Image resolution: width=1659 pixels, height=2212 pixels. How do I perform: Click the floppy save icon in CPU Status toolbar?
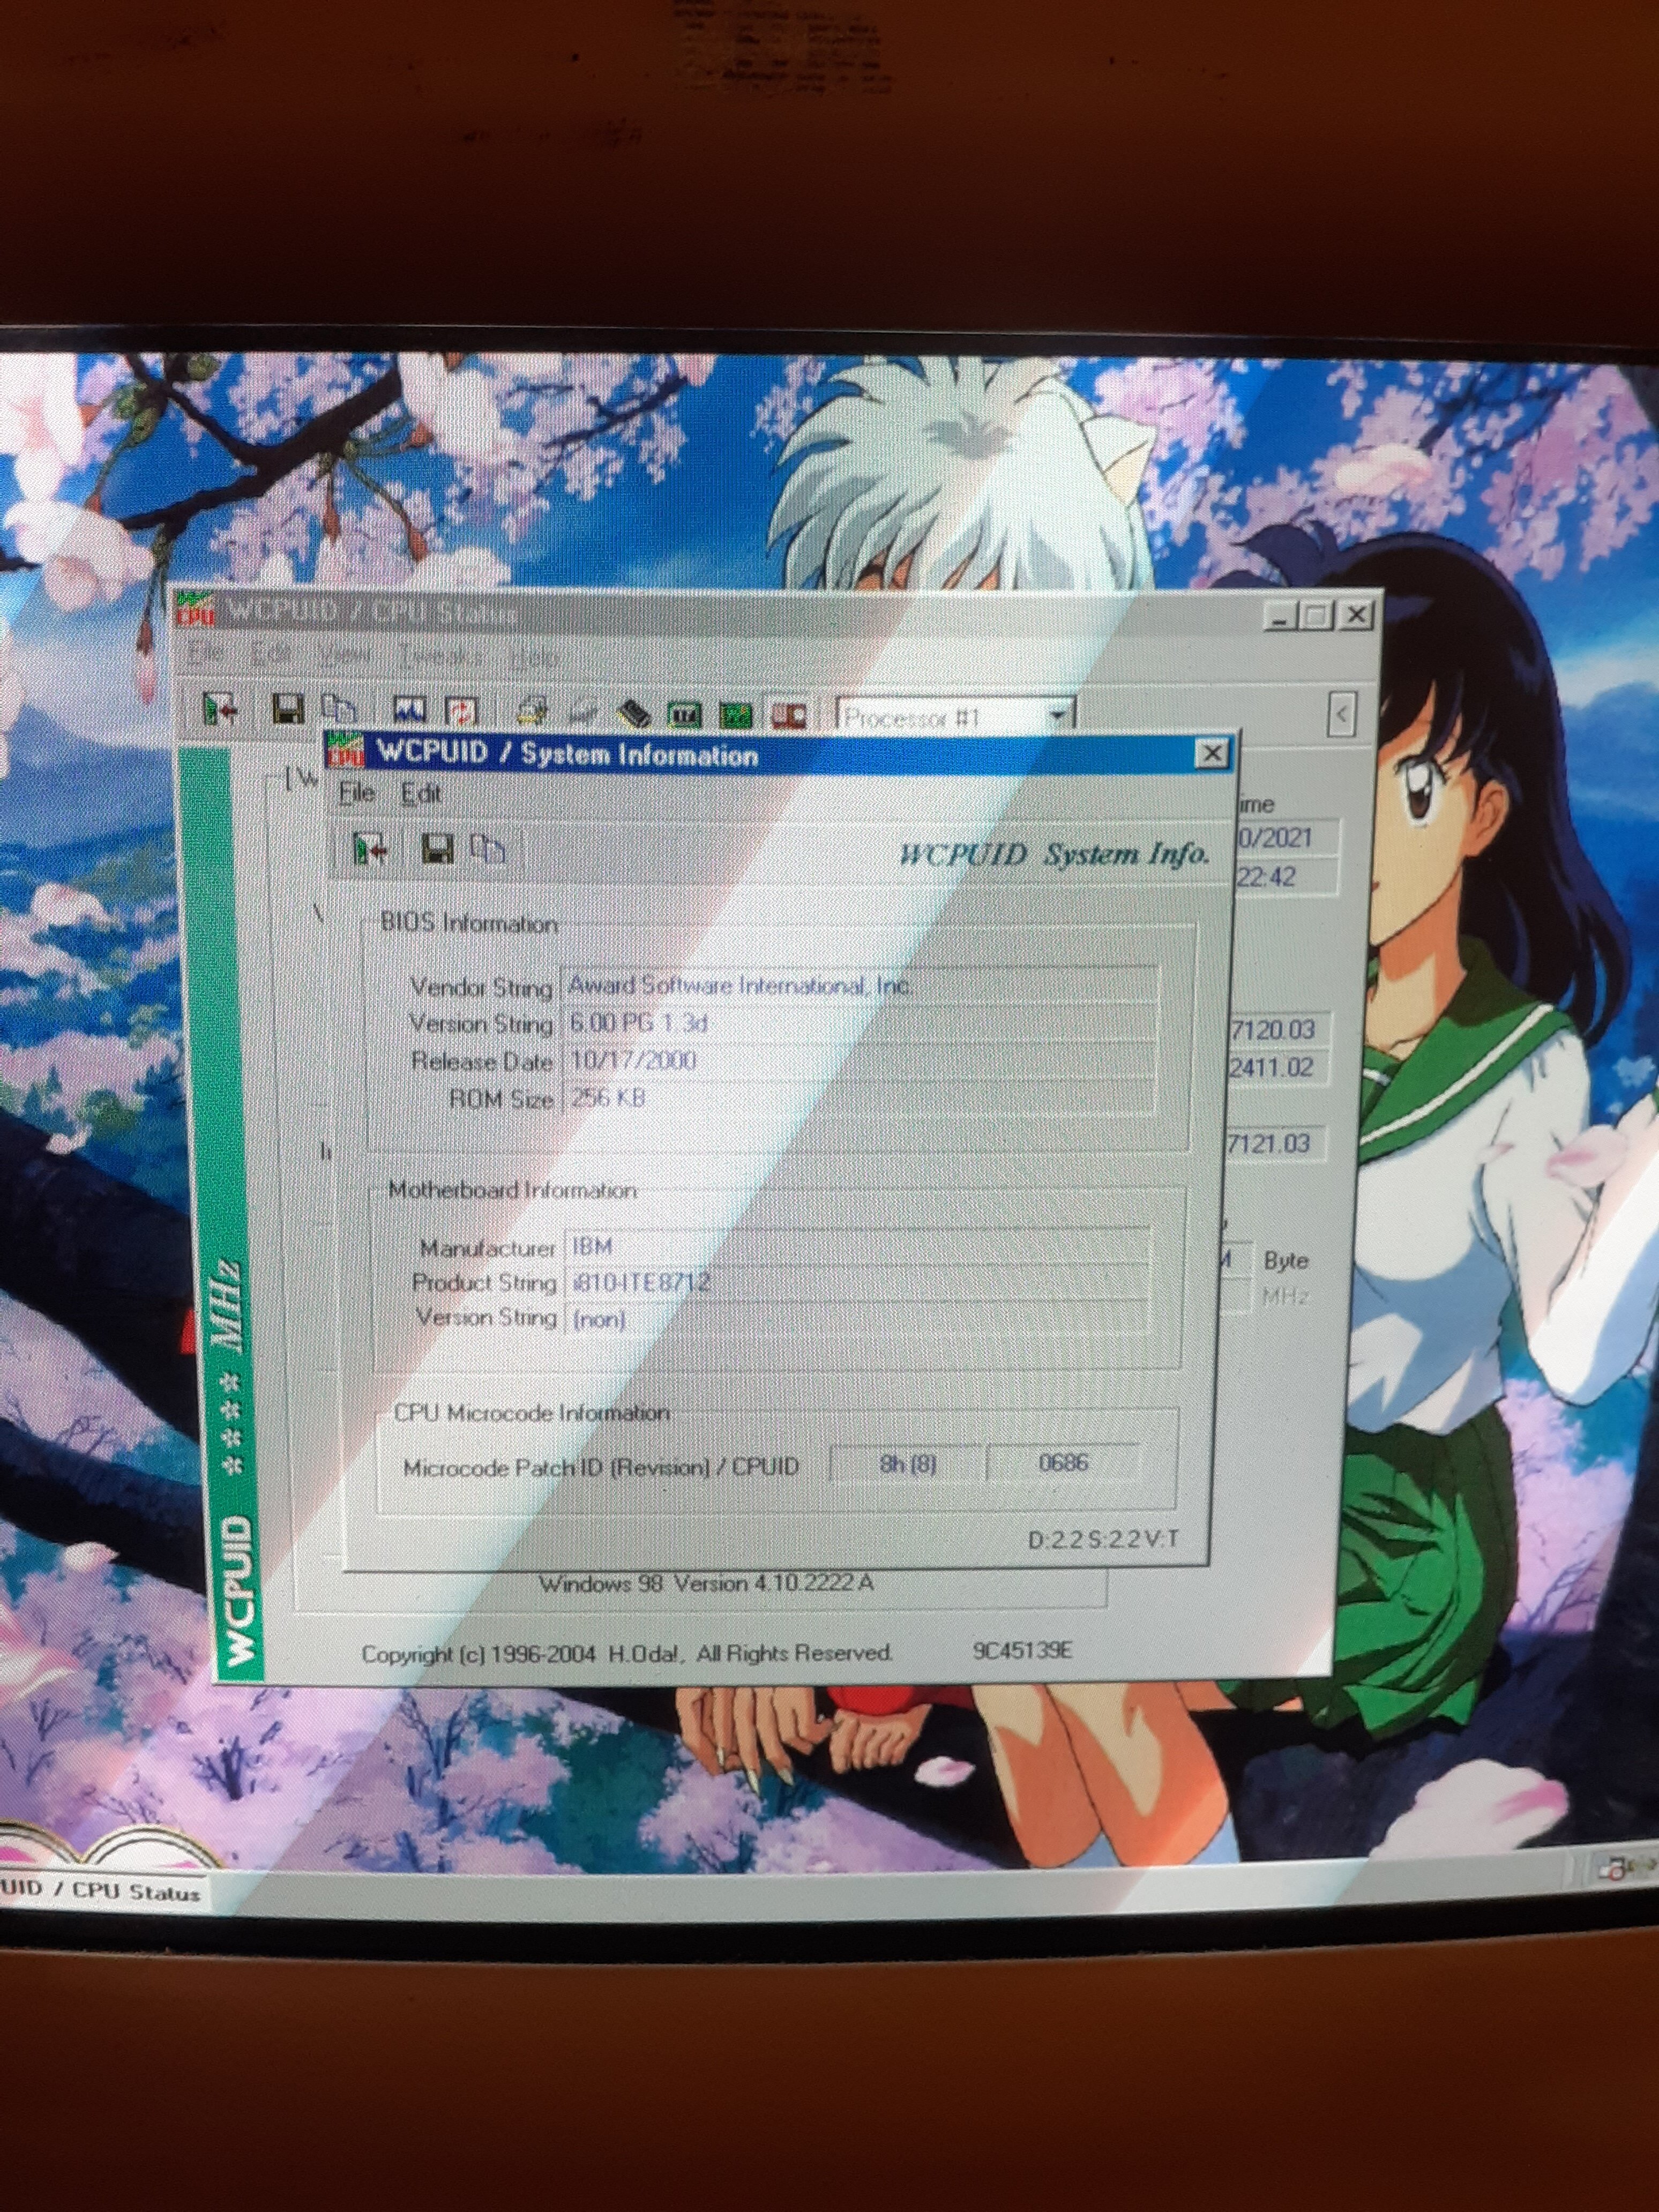click(x=287, y=709)
